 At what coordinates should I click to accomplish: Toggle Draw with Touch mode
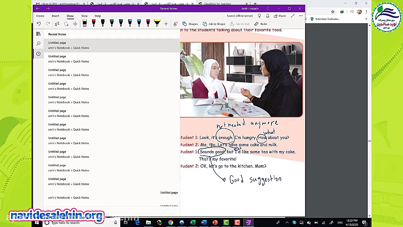[x=175, y=24]
